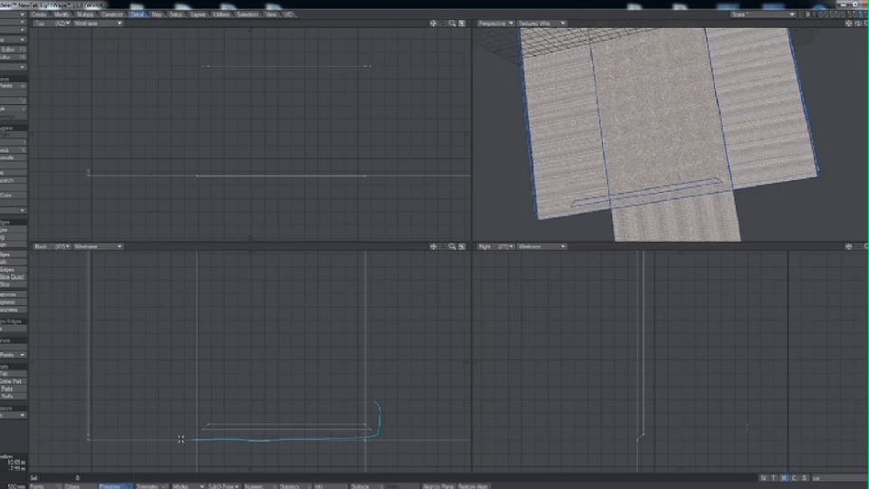
Task: Click the Back viewport zoom magnifier icon
Action: [x=452, y=247]
